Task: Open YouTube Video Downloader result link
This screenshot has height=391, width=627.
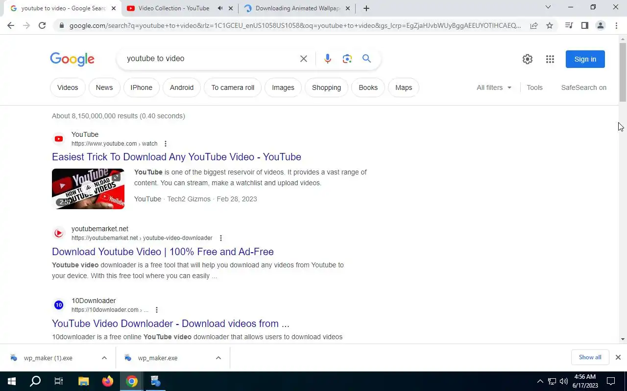Action: point(170,324)
